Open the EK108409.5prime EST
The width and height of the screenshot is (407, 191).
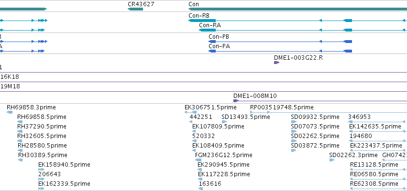pos(195,150)
